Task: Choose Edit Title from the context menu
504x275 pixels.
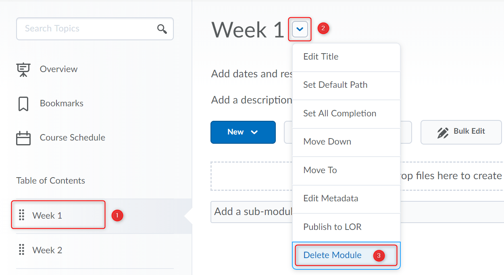Action: tap(321, 57)
